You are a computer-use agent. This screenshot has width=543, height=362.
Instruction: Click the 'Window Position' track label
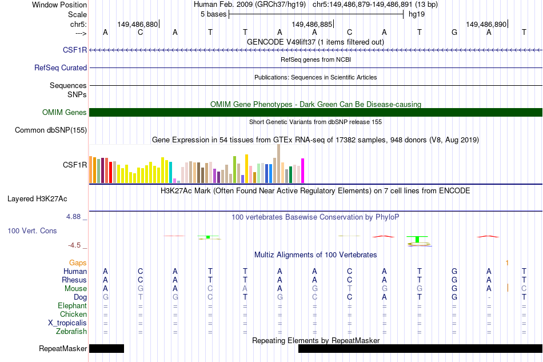[x=59, y=5]
